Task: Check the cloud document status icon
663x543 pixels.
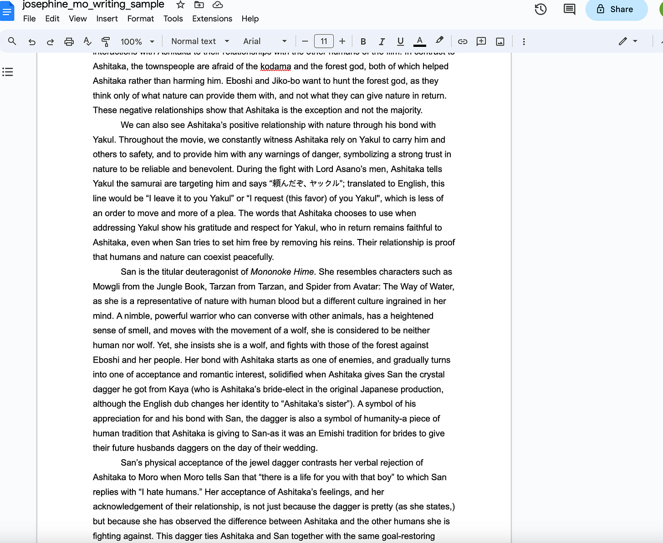Action: pos(218,5)
